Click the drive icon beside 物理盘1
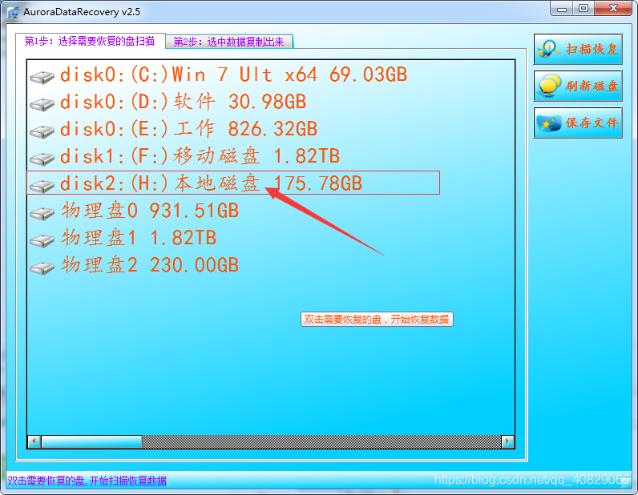 [42, 240]
